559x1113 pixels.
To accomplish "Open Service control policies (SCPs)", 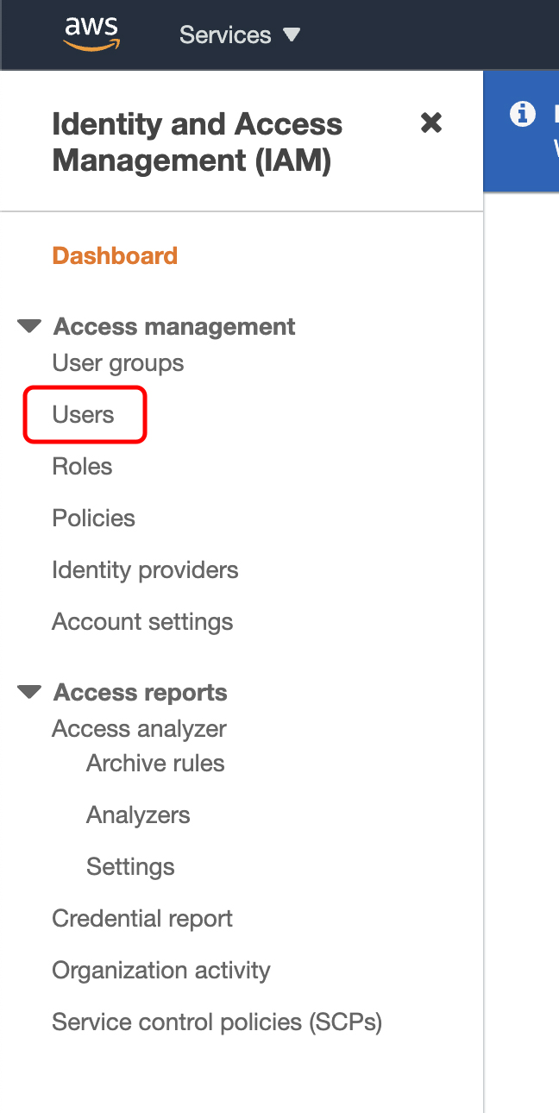I will [217, 1022].
